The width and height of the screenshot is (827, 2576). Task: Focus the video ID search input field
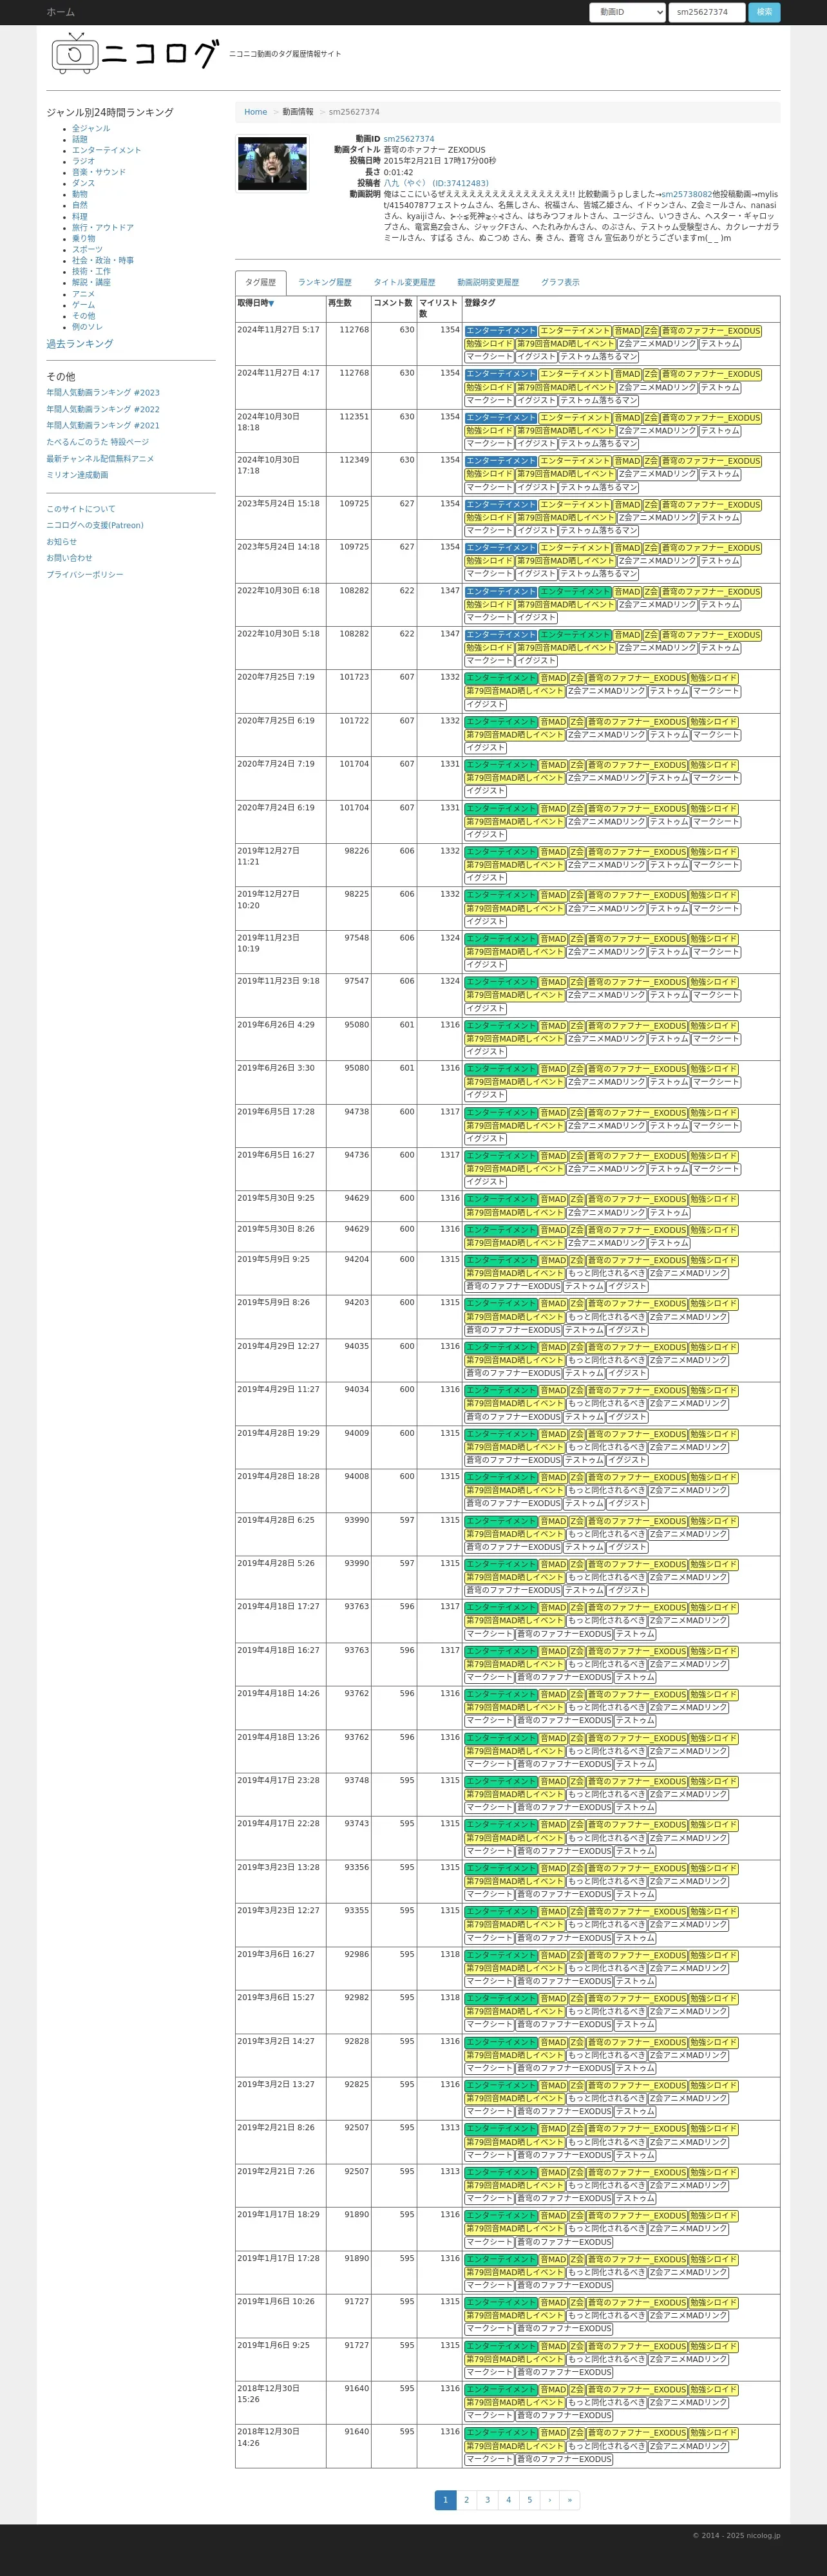coord(706,12)
